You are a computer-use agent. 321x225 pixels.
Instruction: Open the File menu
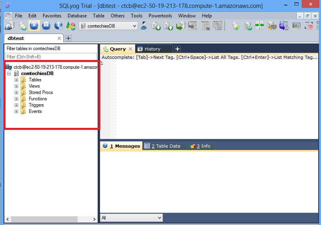click(x=19, y=16)
